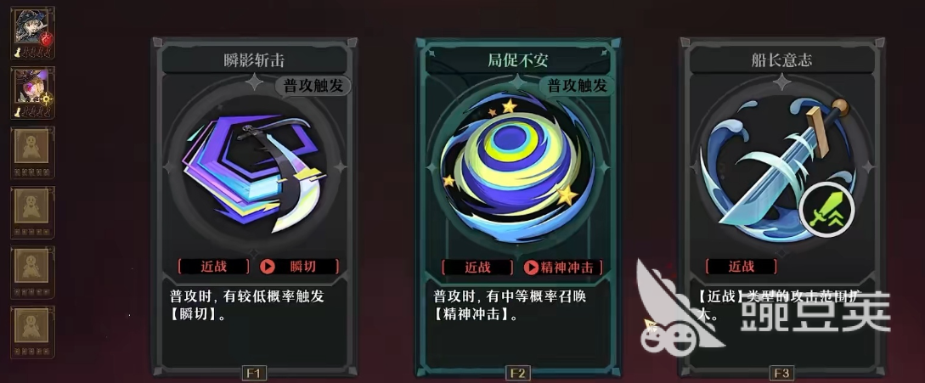Choose the 局促不安 swirling orb icon
This screenshot has height=383, width=925.
pos(517,167)
